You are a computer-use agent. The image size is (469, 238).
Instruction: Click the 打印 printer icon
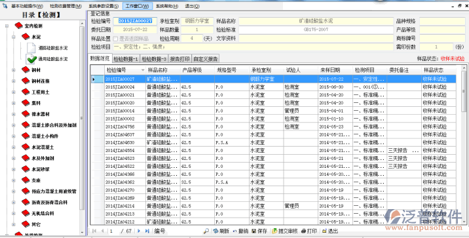coord(303,231)
